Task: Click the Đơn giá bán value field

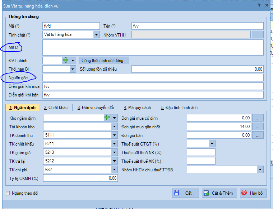Action: (x=219, y=135)
